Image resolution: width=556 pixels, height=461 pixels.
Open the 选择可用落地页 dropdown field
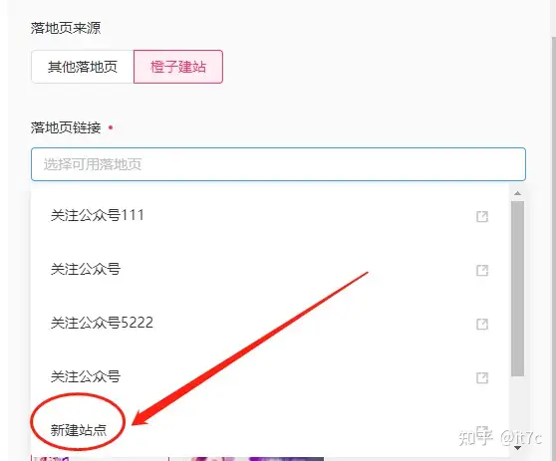coord(278,164)
